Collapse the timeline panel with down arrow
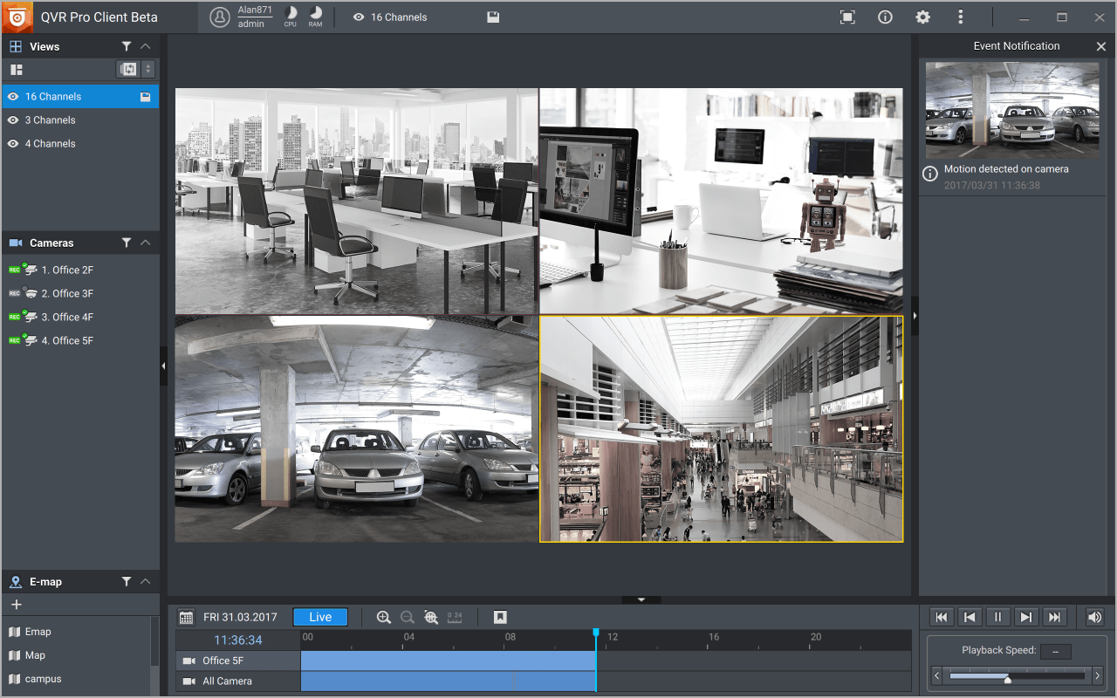This screenshot has height=698, width=1117. [x=641, y=599]
